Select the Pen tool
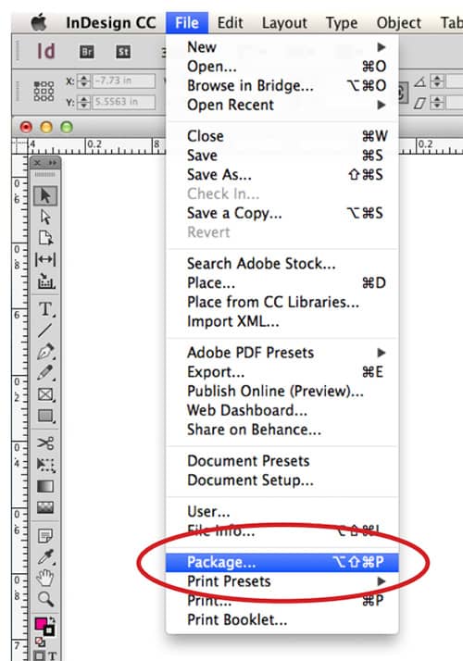This screenshot has height=661, width=463. 45,351
